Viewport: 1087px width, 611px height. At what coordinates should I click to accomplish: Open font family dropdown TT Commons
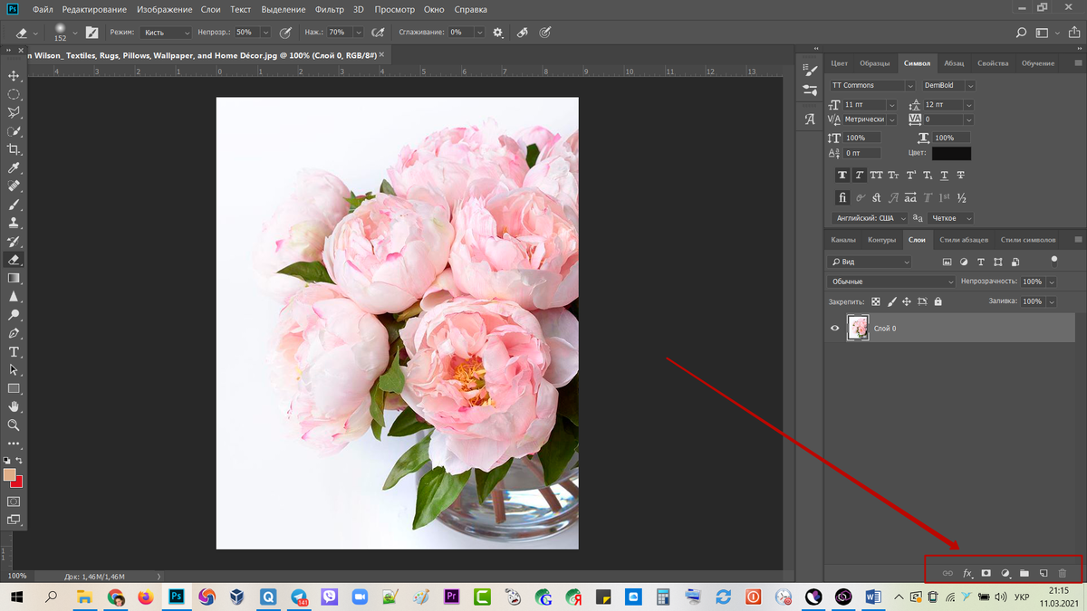(x=872, y=85)
